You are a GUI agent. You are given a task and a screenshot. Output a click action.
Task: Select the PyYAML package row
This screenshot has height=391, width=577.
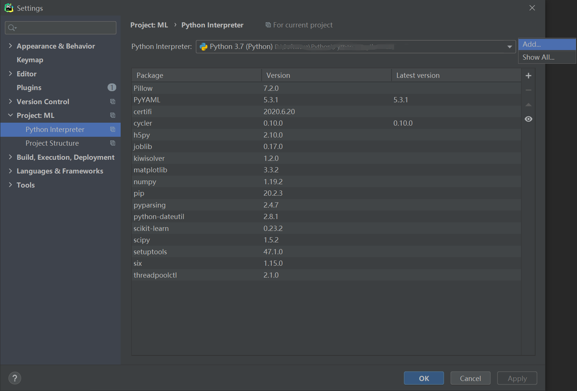tap(326, 100)
